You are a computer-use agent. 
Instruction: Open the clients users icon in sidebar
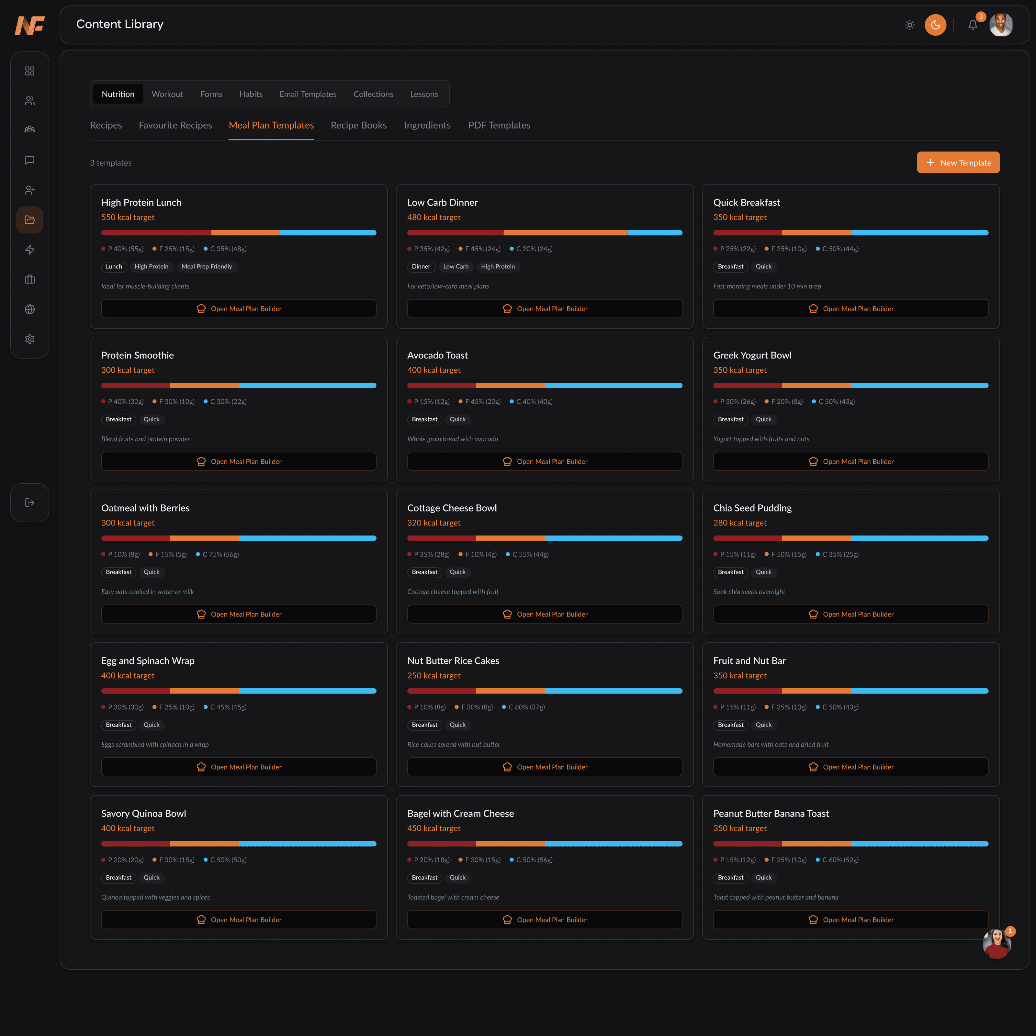coord(29,101)
